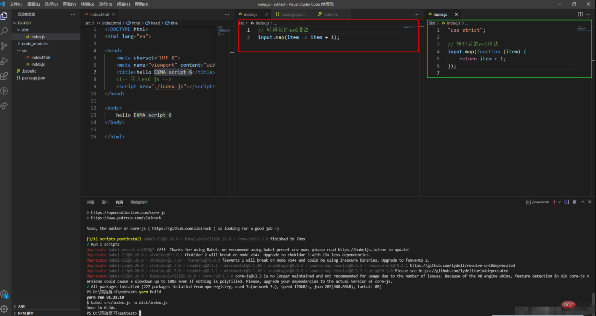Collapse the dist folder
Image resolution: width=596 pixels, height=316 pixels.
(25, 30)
